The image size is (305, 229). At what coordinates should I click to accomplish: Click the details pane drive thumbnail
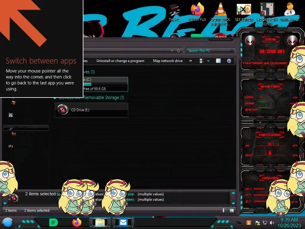[x=14, y=198]
